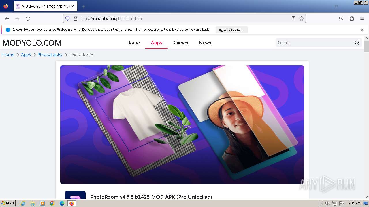This screenshot has width=369, height=207.
Task: Launch Internet Explorer from the taskbar
Action: (23, 203)
